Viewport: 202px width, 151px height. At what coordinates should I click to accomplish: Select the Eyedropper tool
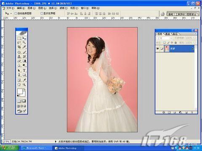pos(24,80)
